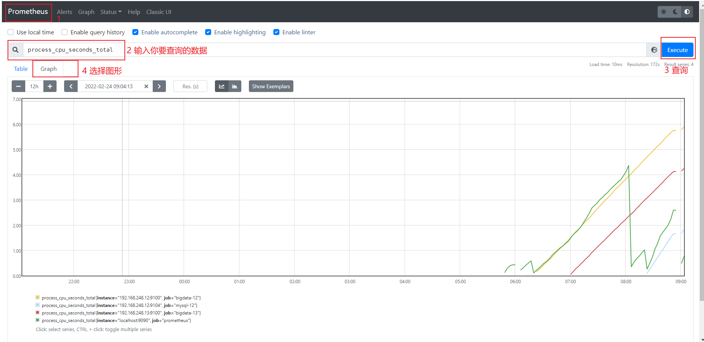Screen dimensions: 704x342
Task: Decrease the time range with minus button
Action: tap(18, 86)
